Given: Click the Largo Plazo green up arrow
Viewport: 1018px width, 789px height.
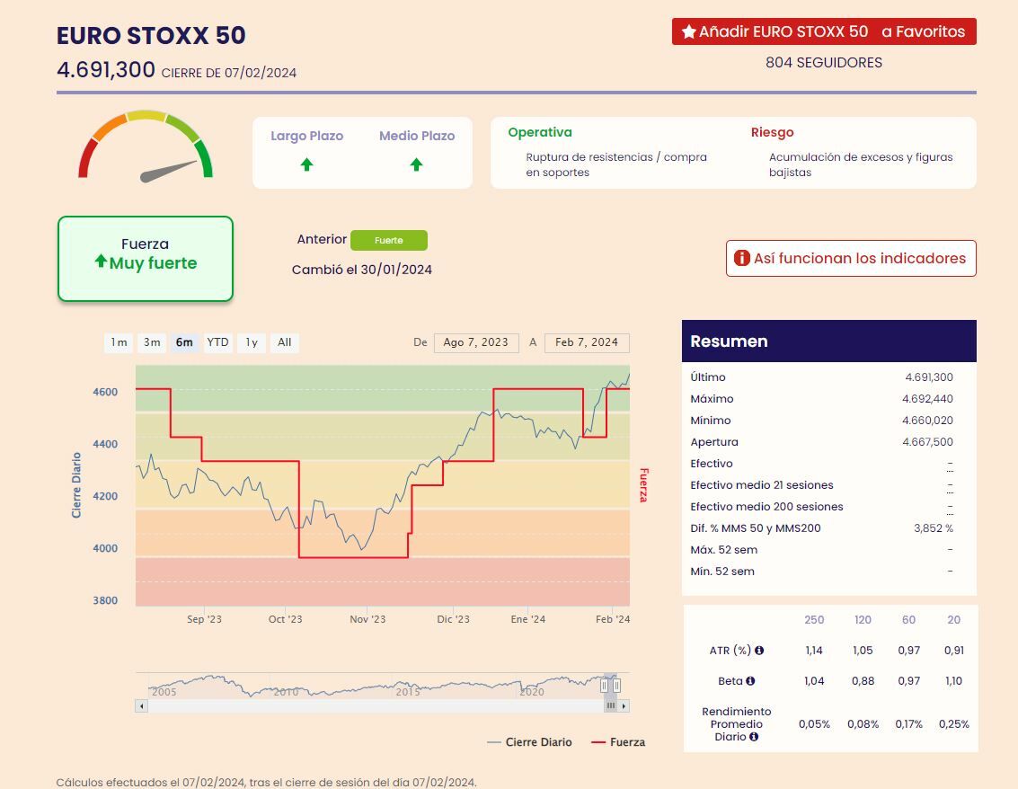Looking at the screenshot, I should pos(306,164).
